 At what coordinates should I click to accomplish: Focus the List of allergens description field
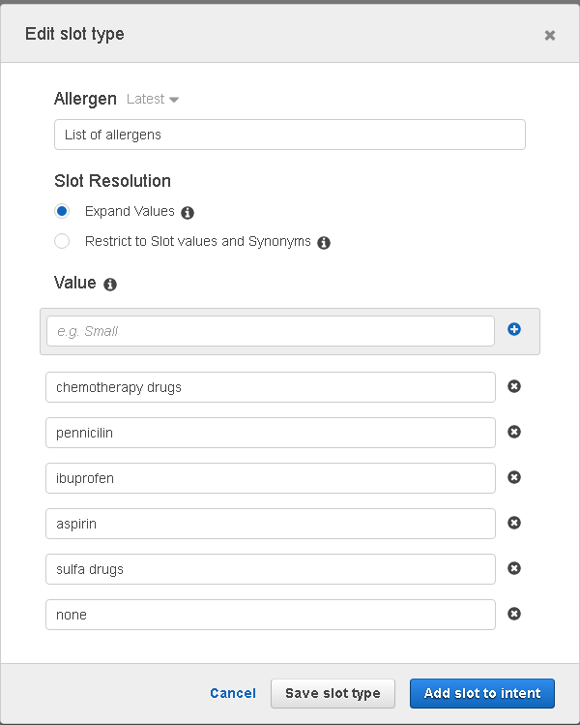290,135
